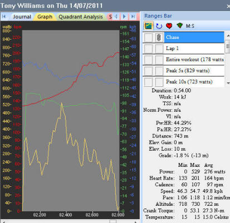Click the traffic-light icon in Chase row
Image resolution: width=230 pixels, height=223 pixels.
(159, 37)
